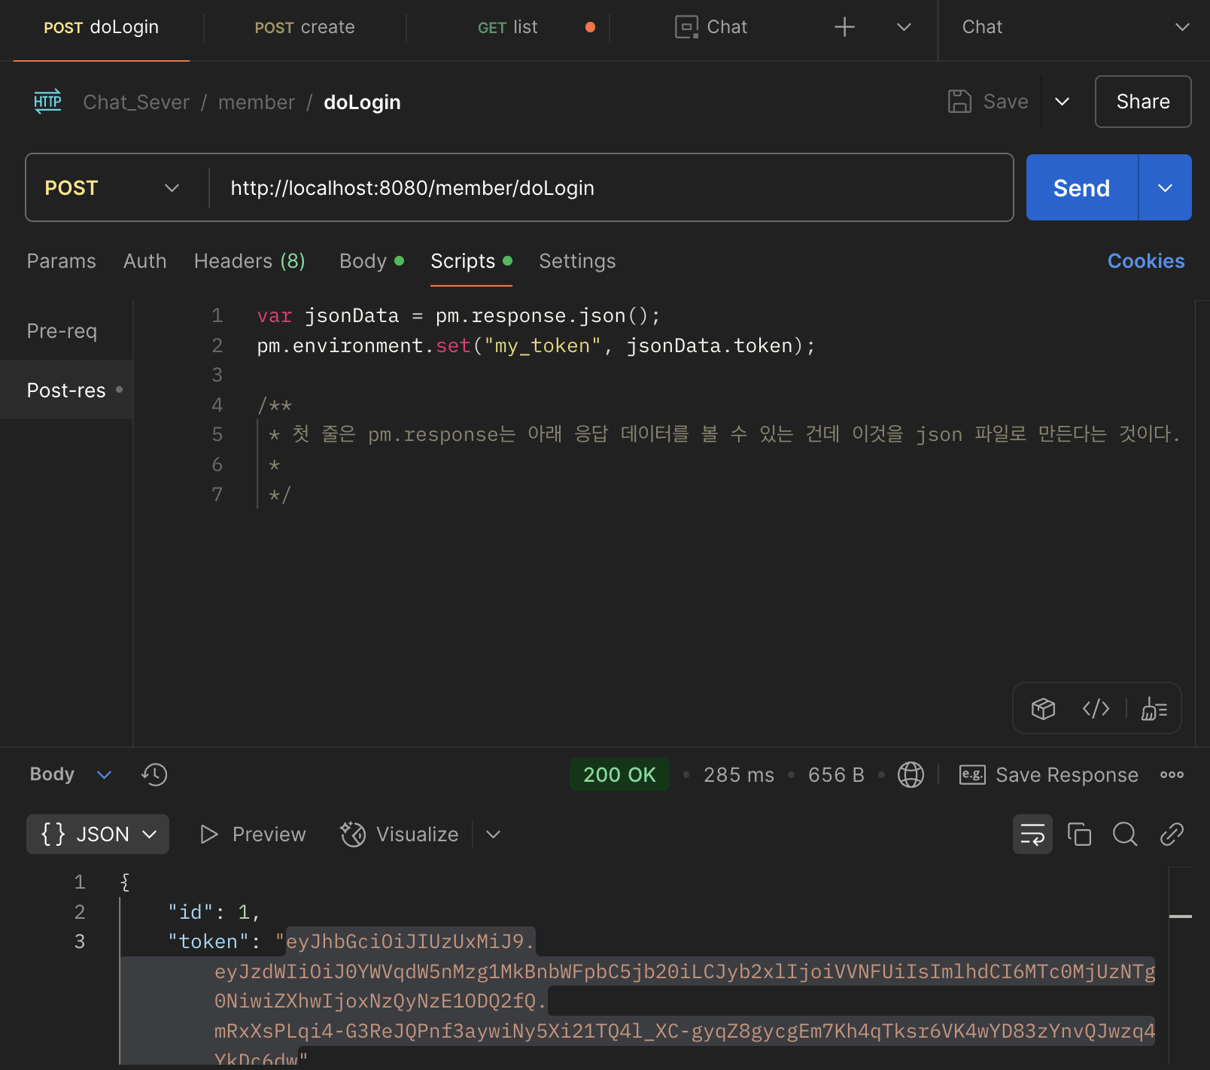Switch to the POST doLogin tab

tap(102, 27)
